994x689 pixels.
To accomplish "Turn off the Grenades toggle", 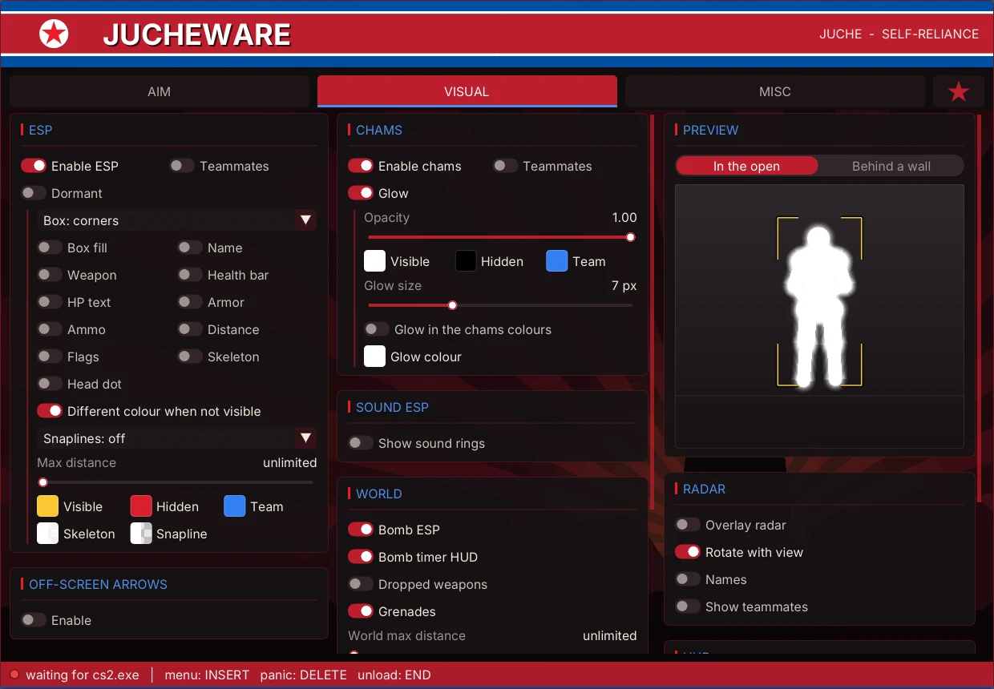I will pyautogui.click(x=361, y=611).
